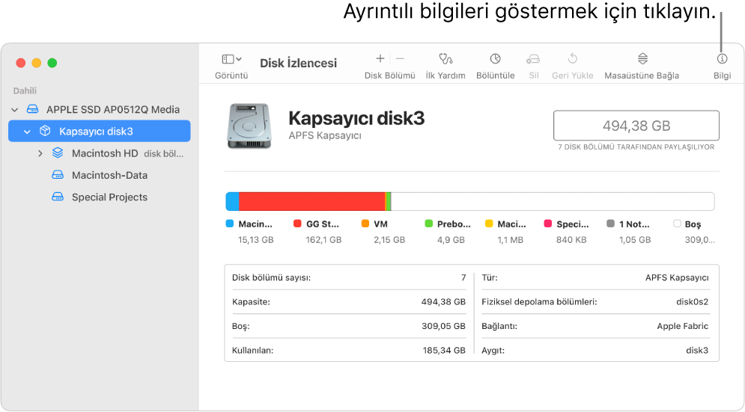Click the Bağlantı value Apple Fabric
This screenshot has width=745, height=412.
pyautogui.click(x=682, y=326)
